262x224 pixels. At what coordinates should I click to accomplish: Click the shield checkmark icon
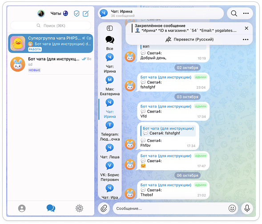[77, 13]
